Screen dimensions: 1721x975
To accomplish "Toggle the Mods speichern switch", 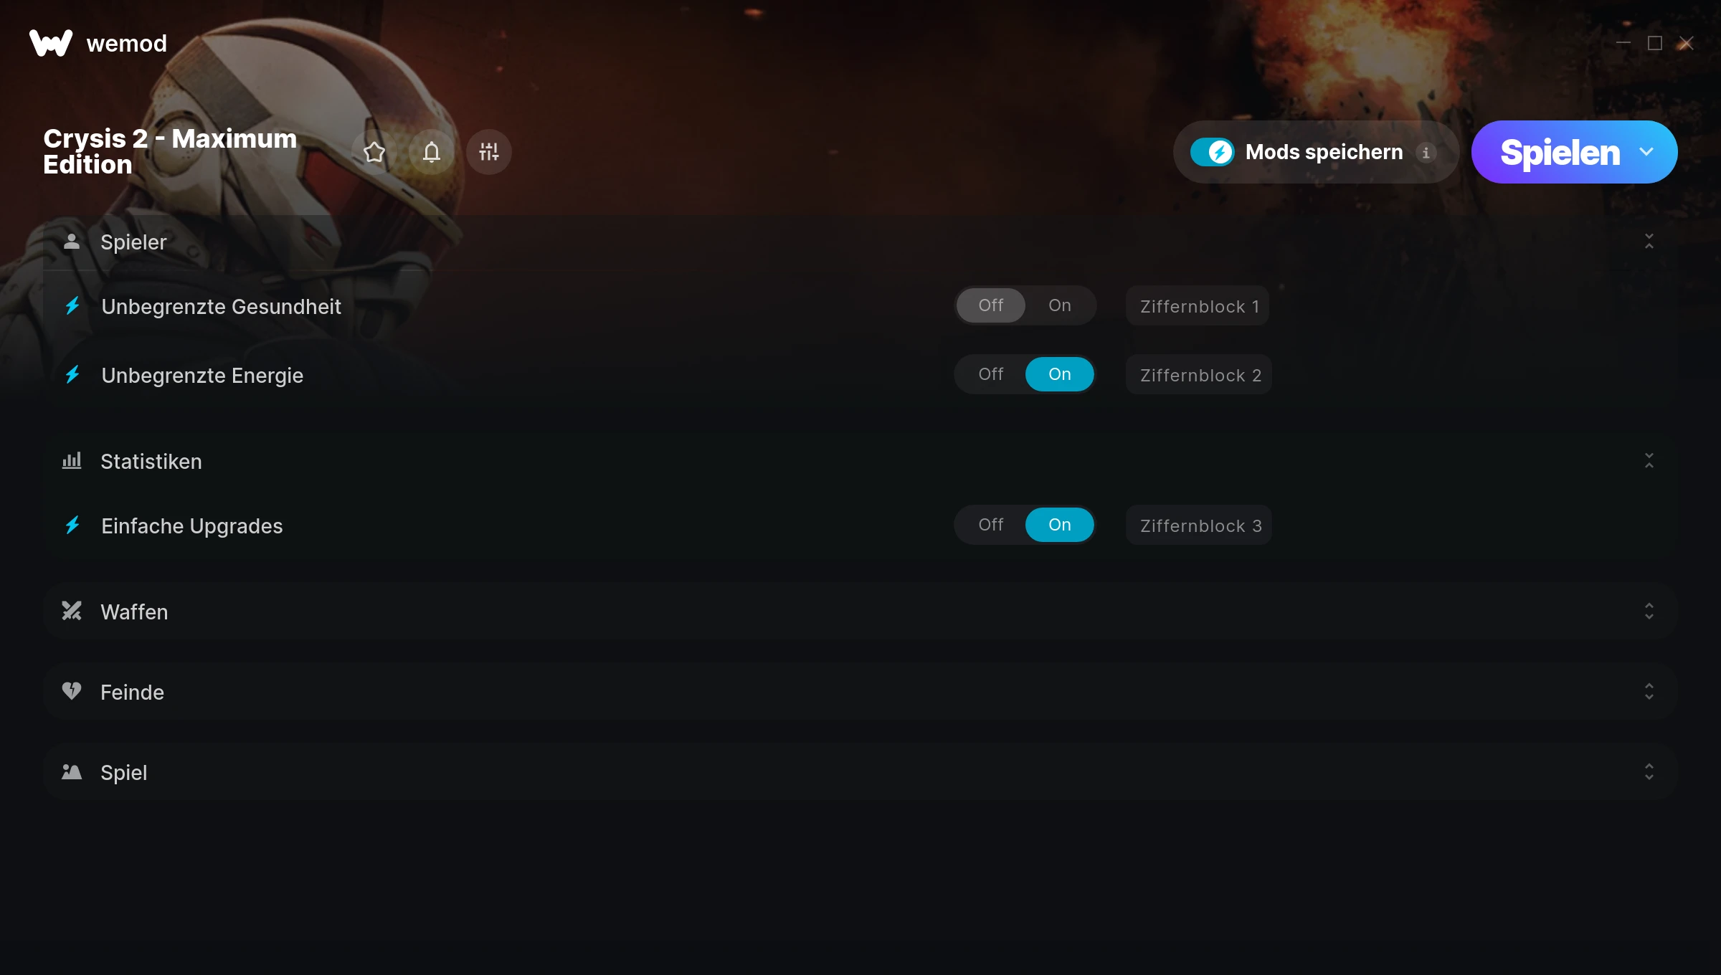I will tap(1212, 152).
